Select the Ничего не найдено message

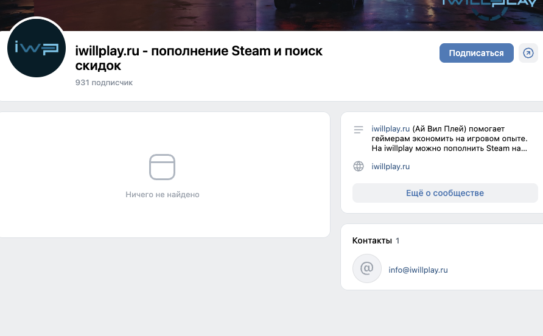point(163,195)
